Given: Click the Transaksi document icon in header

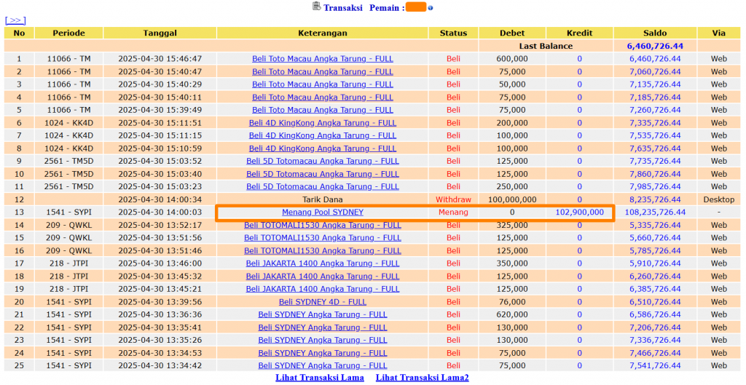Looking at the screenshot, I should click(x=316, y=7).
